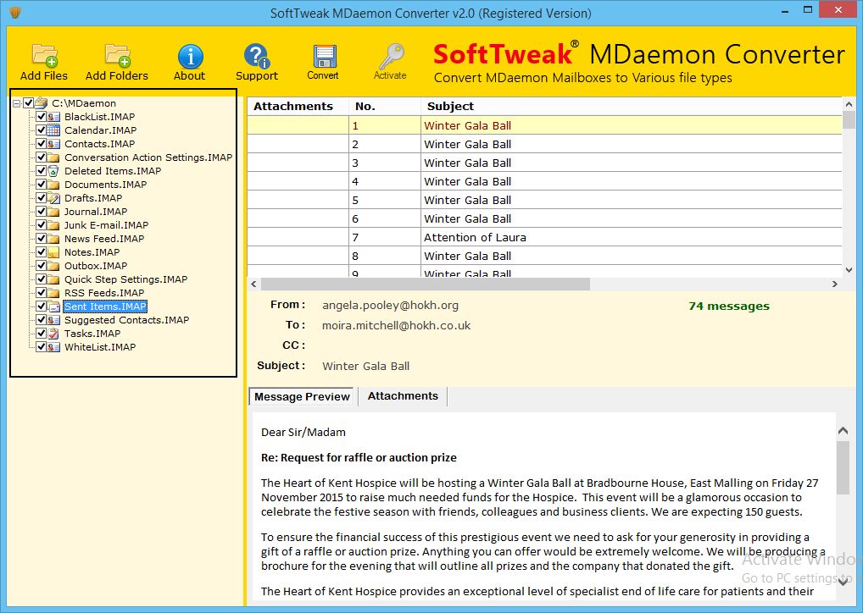Select message 7 Attention of Laura

click(544, 238)
